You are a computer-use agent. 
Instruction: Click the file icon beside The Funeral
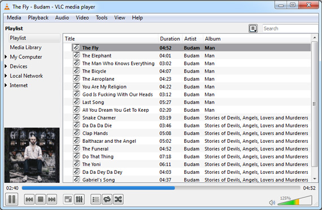[x=76, y=148]
